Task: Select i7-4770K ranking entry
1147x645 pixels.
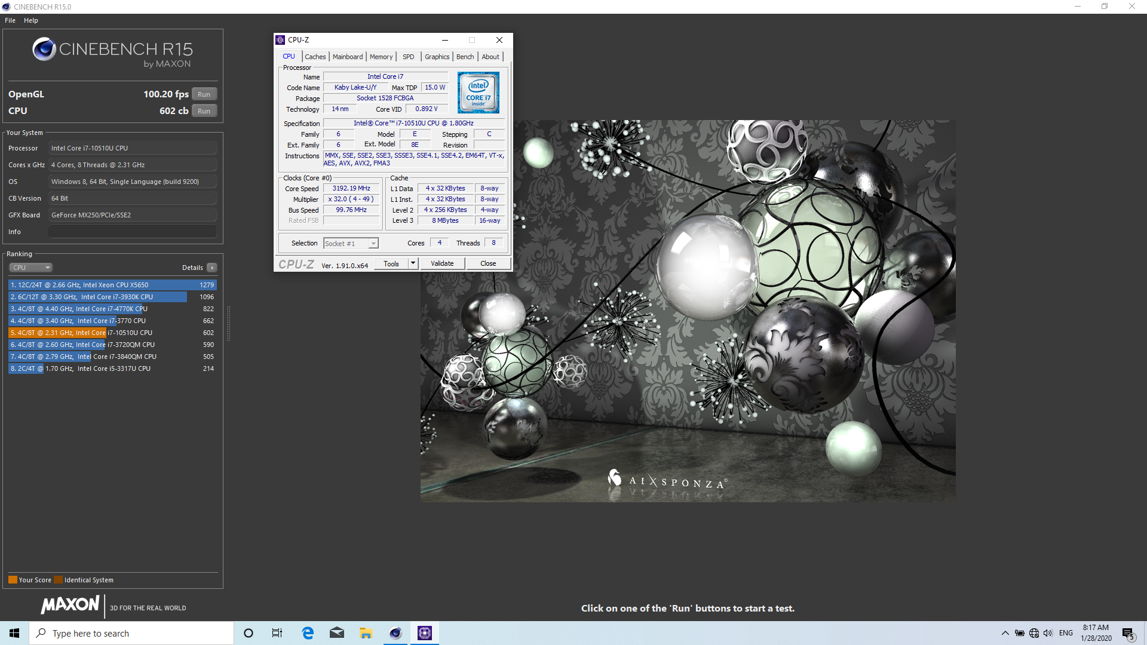Action: (112, 309)
